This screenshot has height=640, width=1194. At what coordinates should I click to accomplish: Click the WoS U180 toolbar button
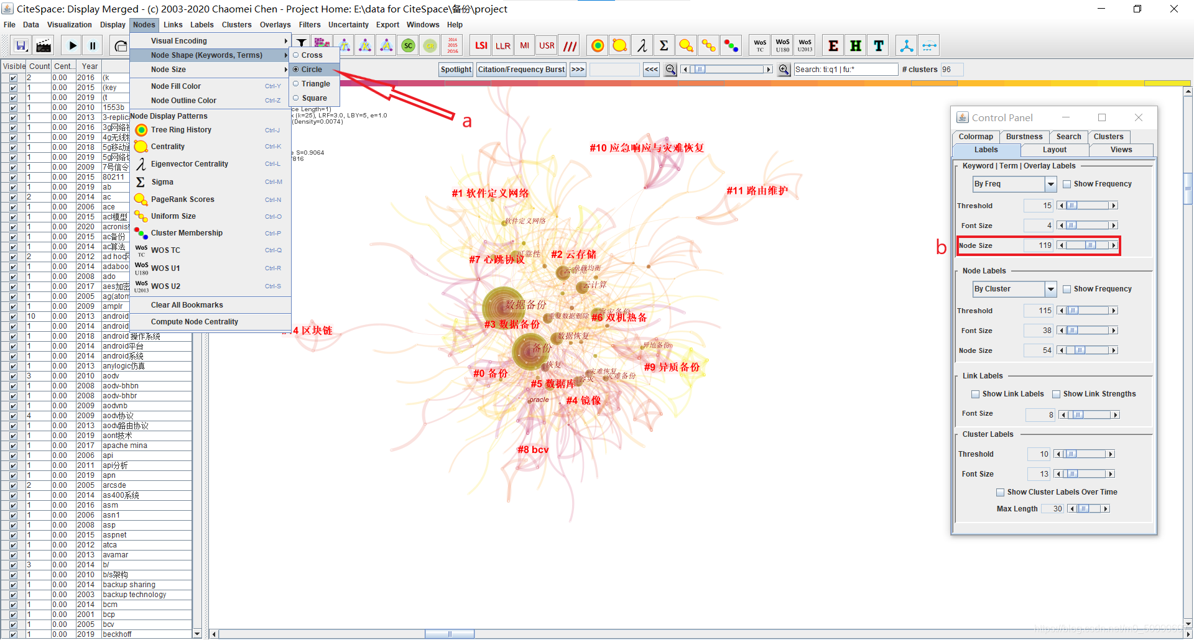pyautogui.click(x=782, y=45)
